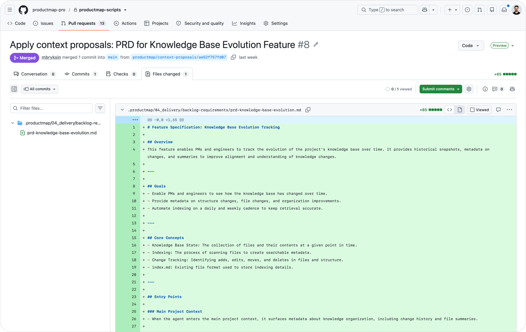This screenshot has width=526, height=332.
Task: Open the create new plus menu
Action: point(452,10)
